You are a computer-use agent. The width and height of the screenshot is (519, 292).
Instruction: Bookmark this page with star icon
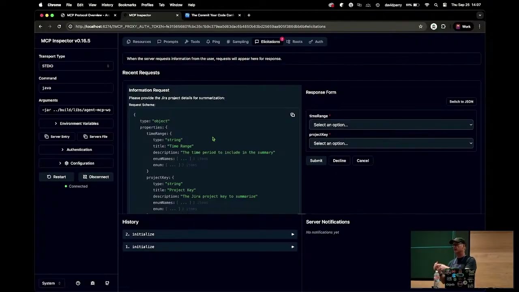click(x=420, y=26)
